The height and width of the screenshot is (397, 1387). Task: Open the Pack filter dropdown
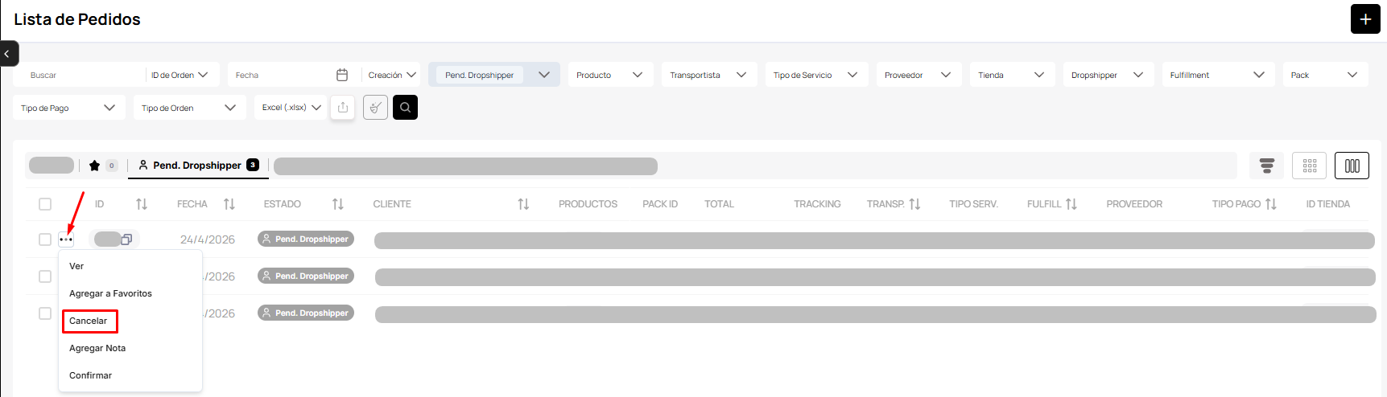coord(1325,75)
